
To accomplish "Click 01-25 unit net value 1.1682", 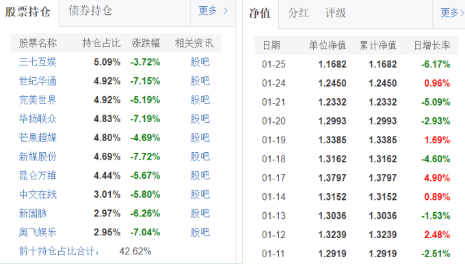I will [x=332, y=64].
